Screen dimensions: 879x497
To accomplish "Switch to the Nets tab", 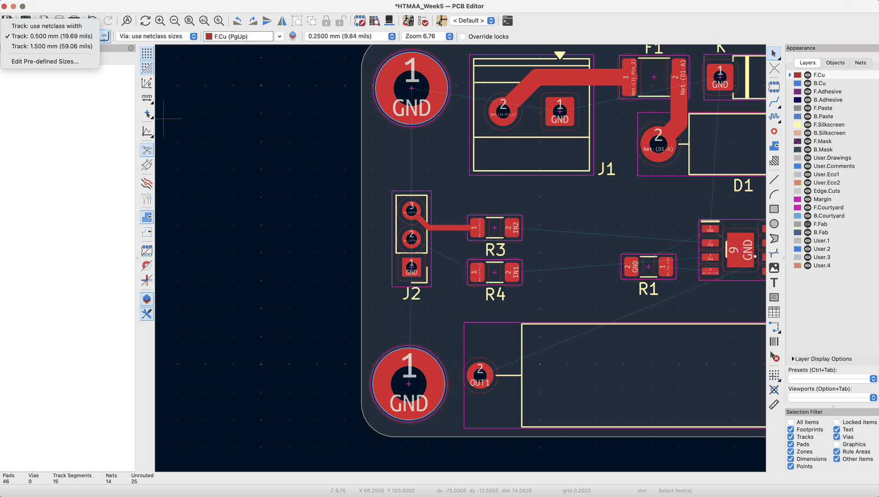I will pos(860,63).
